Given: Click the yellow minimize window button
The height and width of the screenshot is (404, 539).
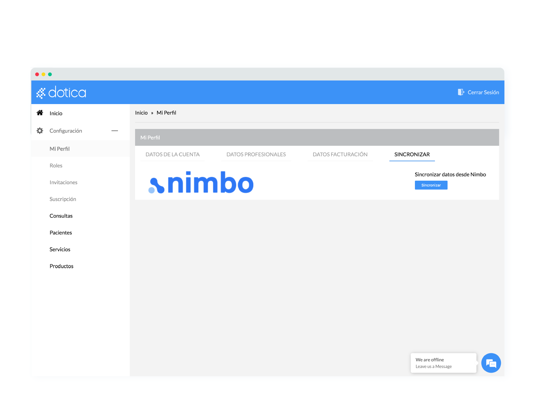Looking at the screenshot, I should pyautogui.click(x=44, y=74).
